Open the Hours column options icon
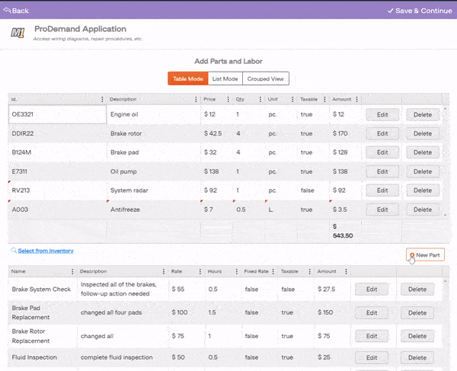 pyautogui.click(x=237, y=271)
